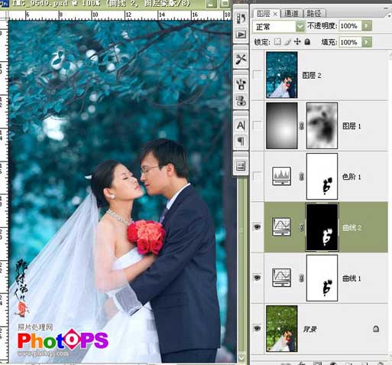
Task: Open the Clone Source stamp icon
Action: click(x=241, y=101)
